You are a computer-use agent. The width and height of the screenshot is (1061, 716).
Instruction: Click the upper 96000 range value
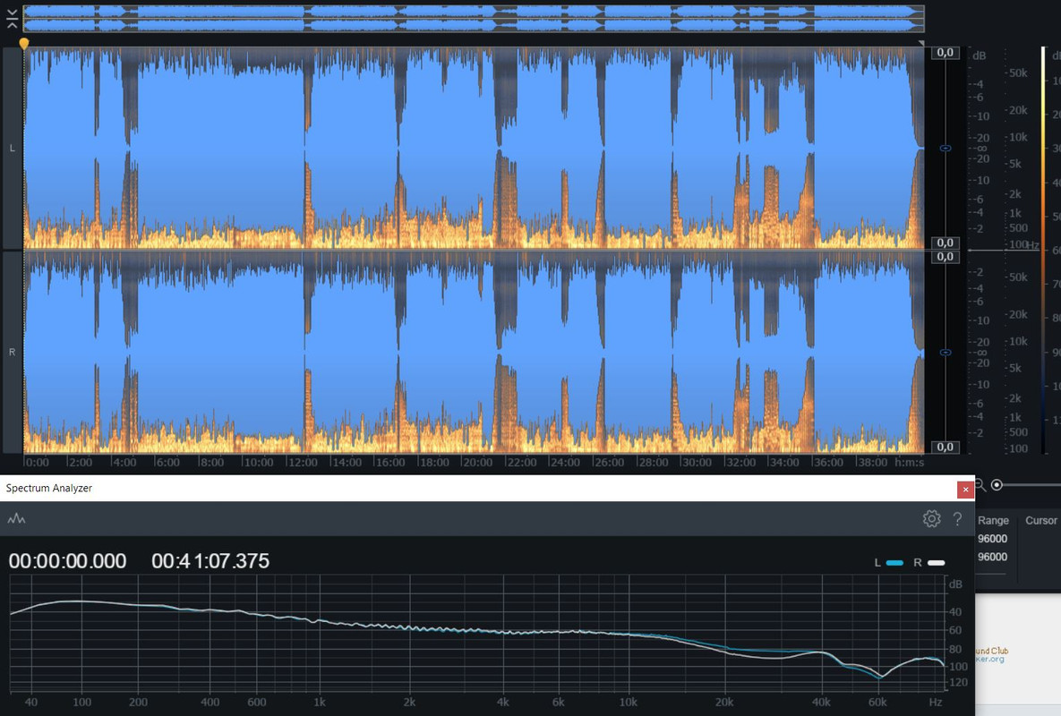click(x=993, y=539)
